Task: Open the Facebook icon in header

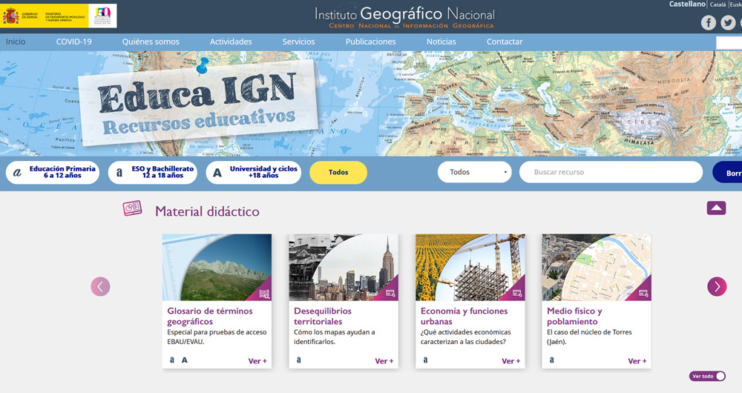Action: click(x=709, y=22)
